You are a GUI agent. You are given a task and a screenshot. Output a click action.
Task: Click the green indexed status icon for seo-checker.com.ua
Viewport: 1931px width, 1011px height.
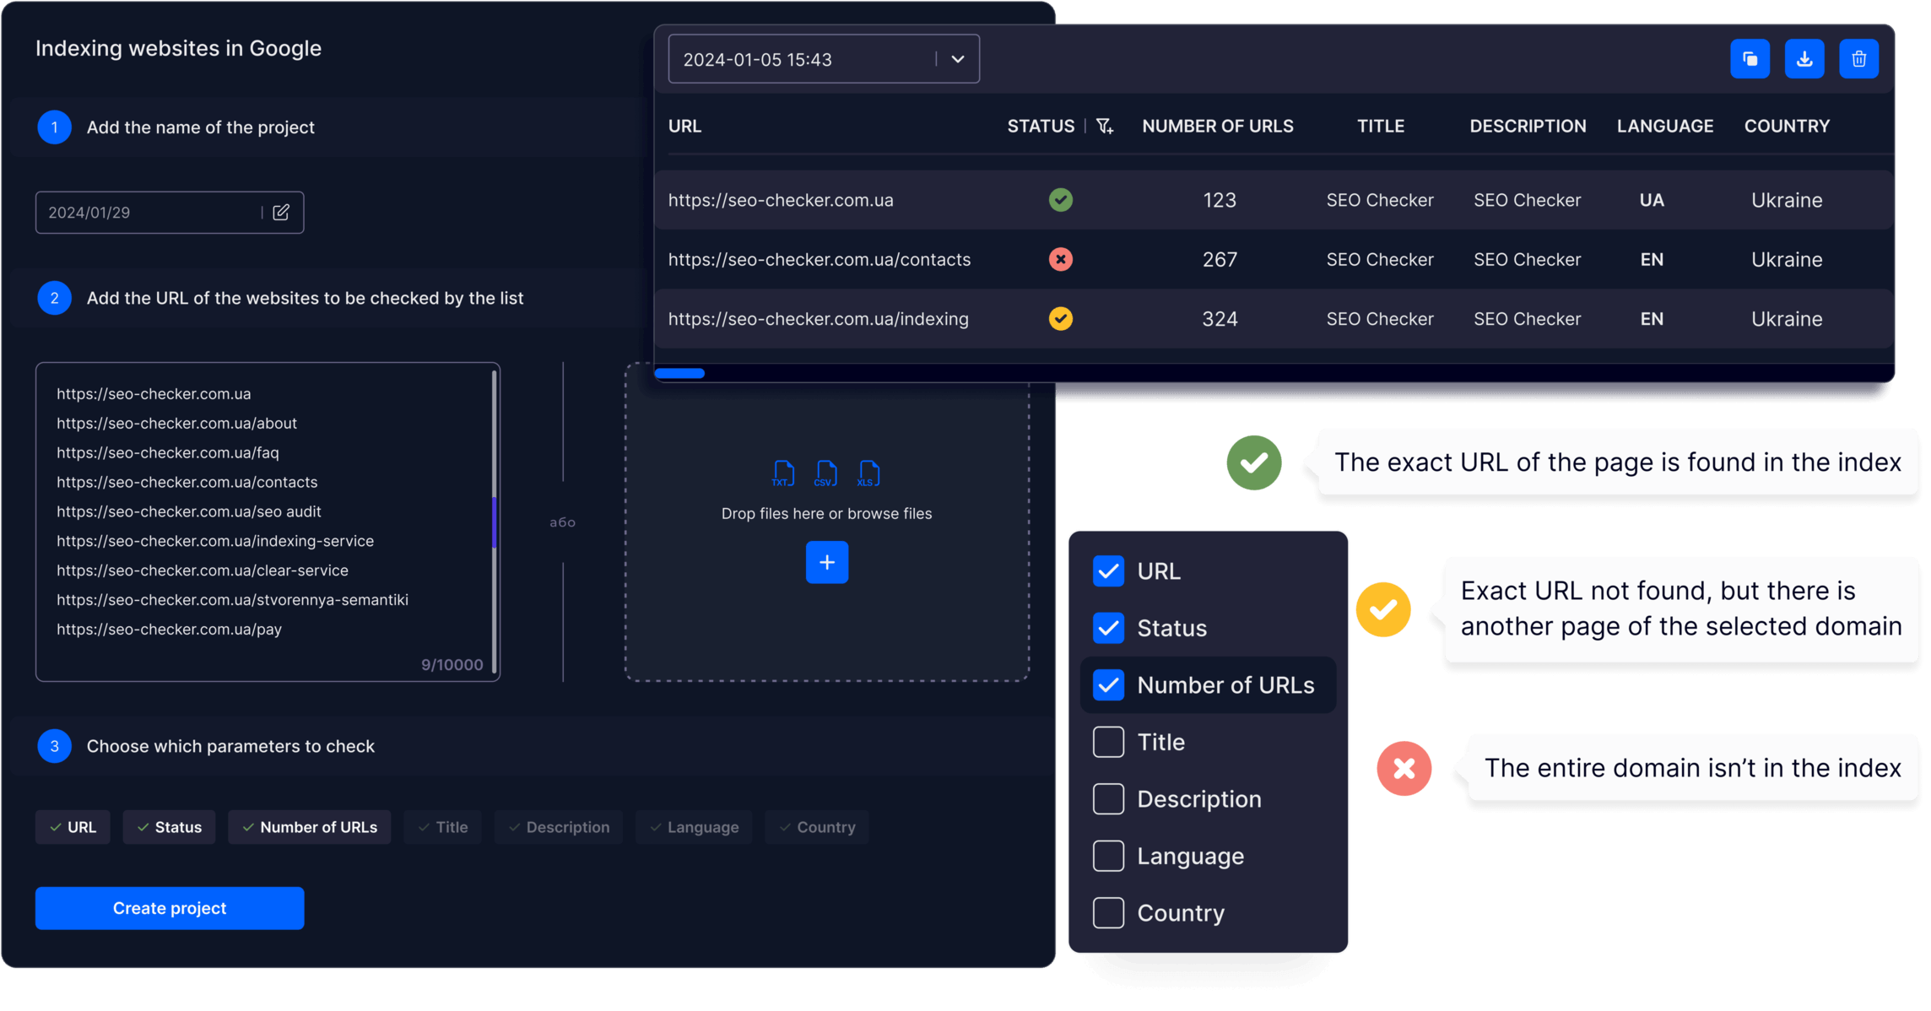click(x=1061, y=200)
